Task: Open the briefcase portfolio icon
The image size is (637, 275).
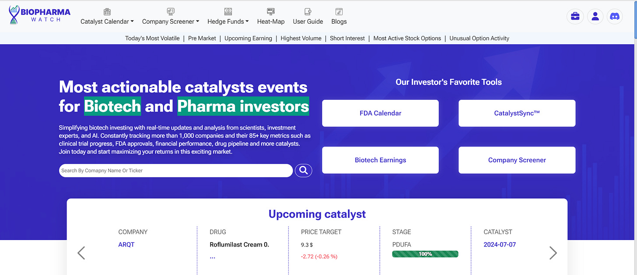Action: click(x=575, y=17)
